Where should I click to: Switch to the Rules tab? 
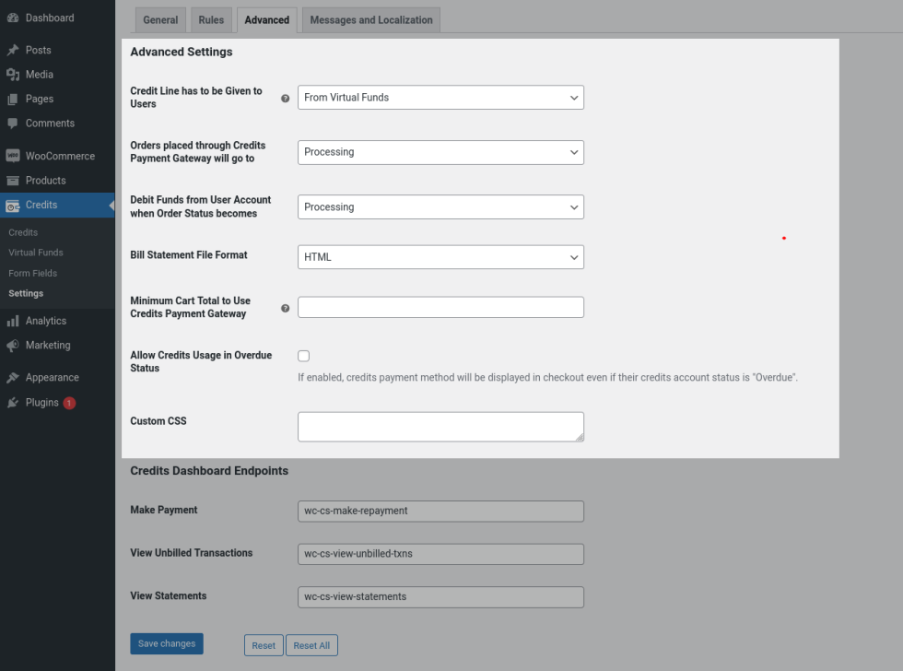[x=211, y=20]
